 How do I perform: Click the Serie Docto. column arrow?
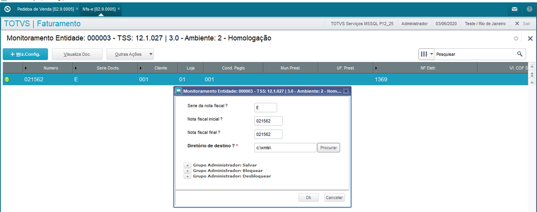(76, 68)
